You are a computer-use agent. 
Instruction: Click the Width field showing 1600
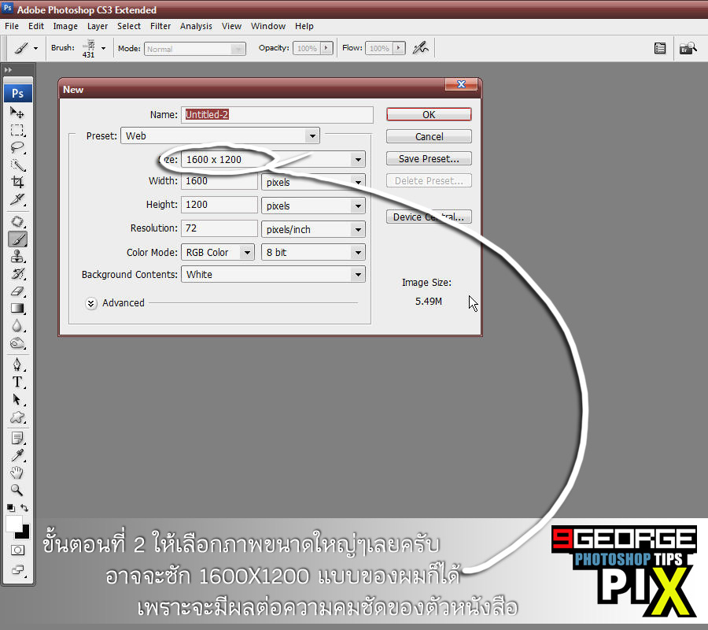(x=219, y=181)
